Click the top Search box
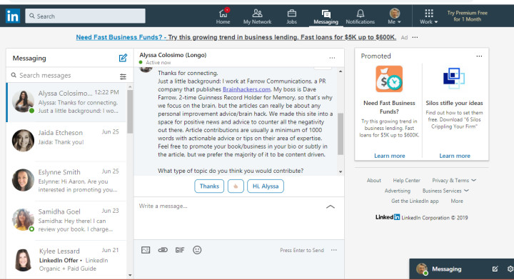The image size is (514, 280). tap(85, 16)
